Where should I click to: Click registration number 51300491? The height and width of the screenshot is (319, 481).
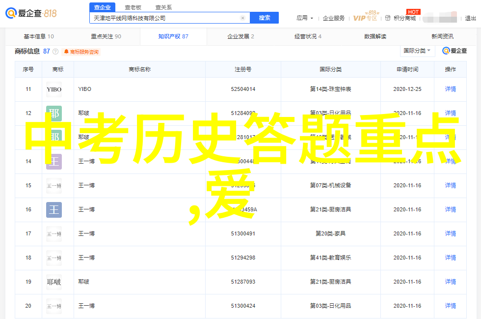pos(243,233)
